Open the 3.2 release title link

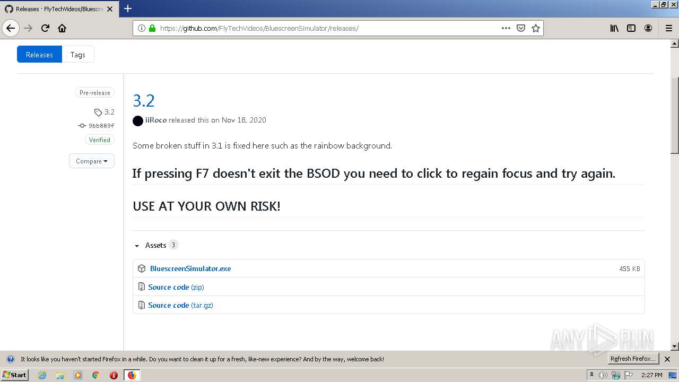[x=143, y=100]
